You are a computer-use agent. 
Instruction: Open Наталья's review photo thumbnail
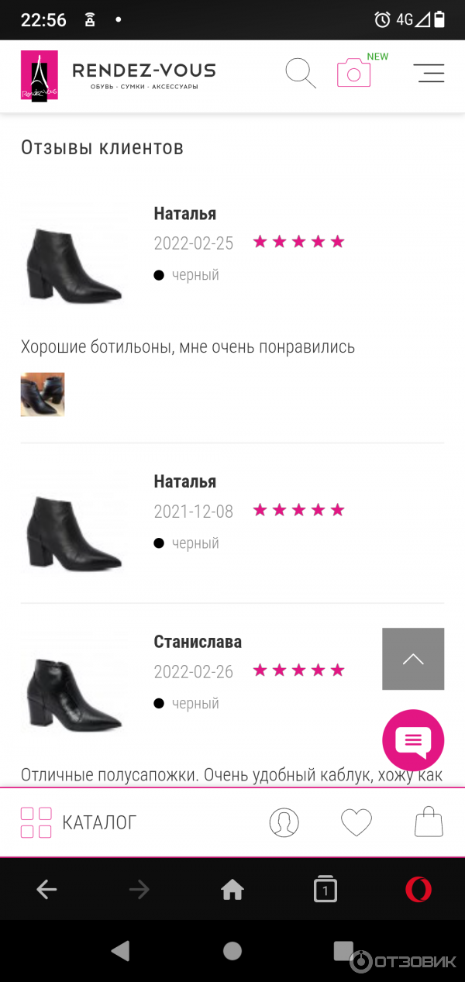tap(43, 395)
